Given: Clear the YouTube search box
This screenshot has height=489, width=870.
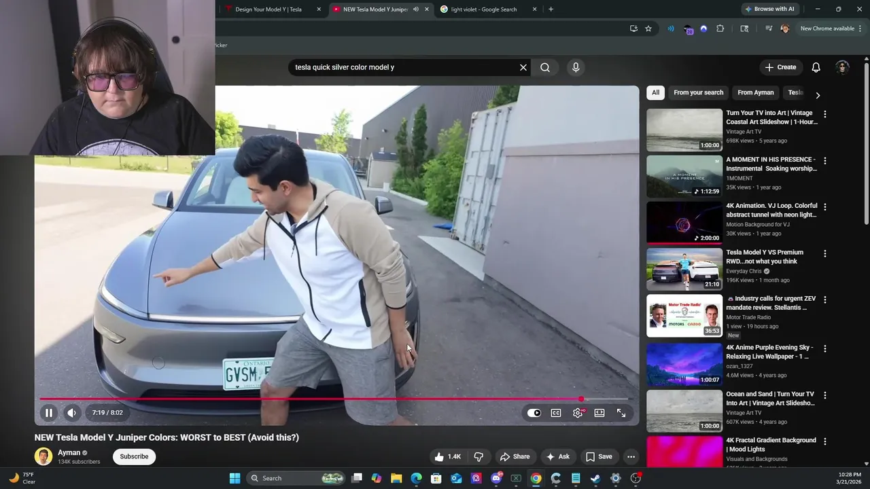Looking at the screenshot, I should coord(523,67).
